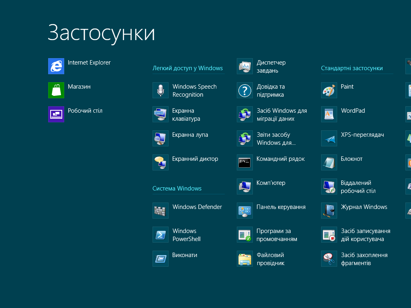The width and height of the screenshot is (411, 308).
Task: Open Internet Explorer app icon
Action: pos(56,66)
